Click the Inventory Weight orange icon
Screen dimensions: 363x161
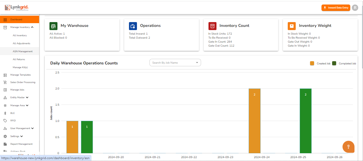pyautogui.click(x=292, y=26)
